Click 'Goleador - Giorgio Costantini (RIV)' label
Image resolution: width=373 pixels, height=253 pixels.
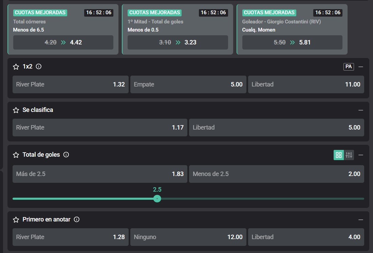point(281,22)
